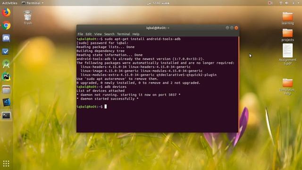Click 'sudo apt-get install android-tools-adb' command
302x170 pixels.
[x=143, y=39]
